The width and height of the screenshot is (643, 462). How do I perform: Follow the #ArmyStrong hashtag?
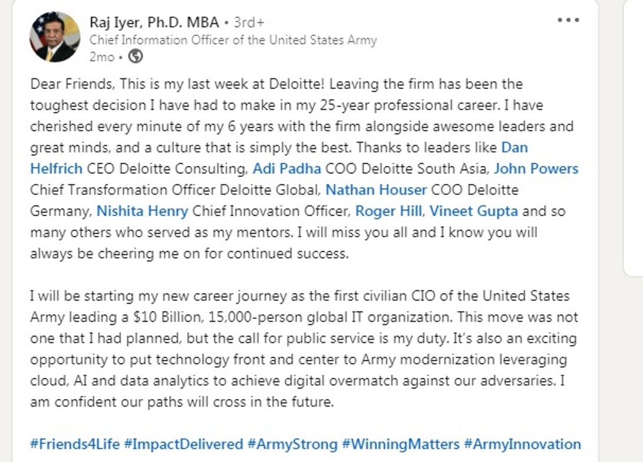[292, 444]
